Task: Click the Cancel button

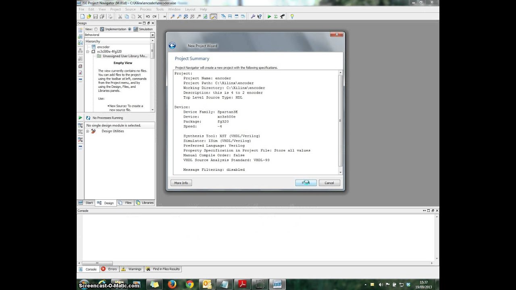Action: 329,183
